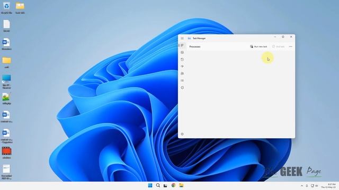This screenshot has height=190, width=339.
Task: Open the Windows Start menu
Action: tap(150, 185)
